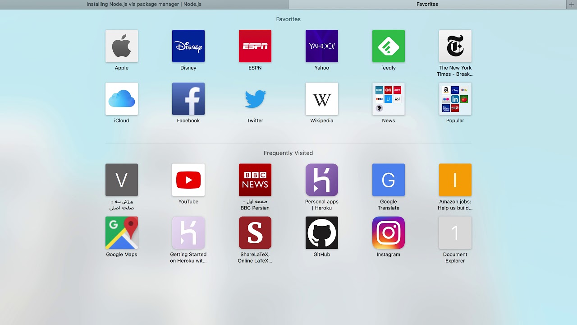
Task: Open the feedly favorite icon
Action: point(389,46)
